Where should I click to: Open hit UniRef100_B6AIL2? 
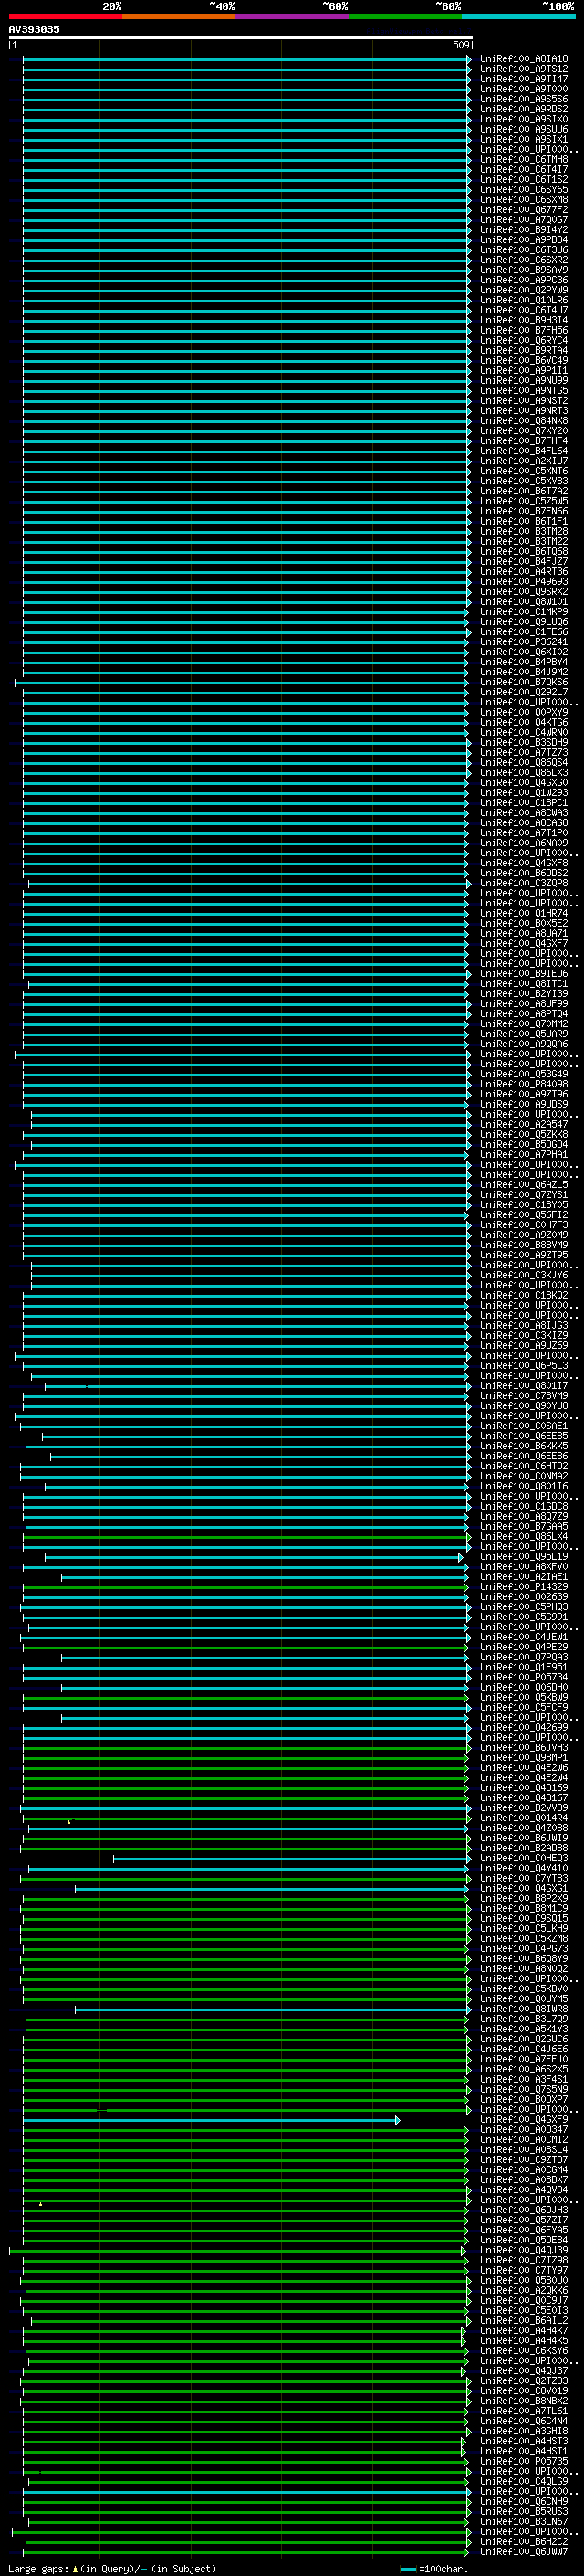coord(523,2321)
